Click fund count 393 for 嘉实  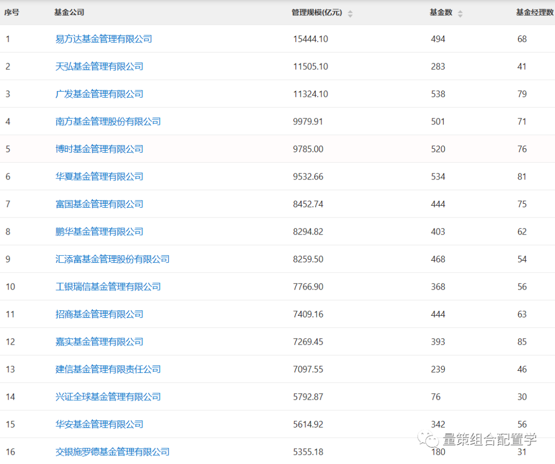438,342
